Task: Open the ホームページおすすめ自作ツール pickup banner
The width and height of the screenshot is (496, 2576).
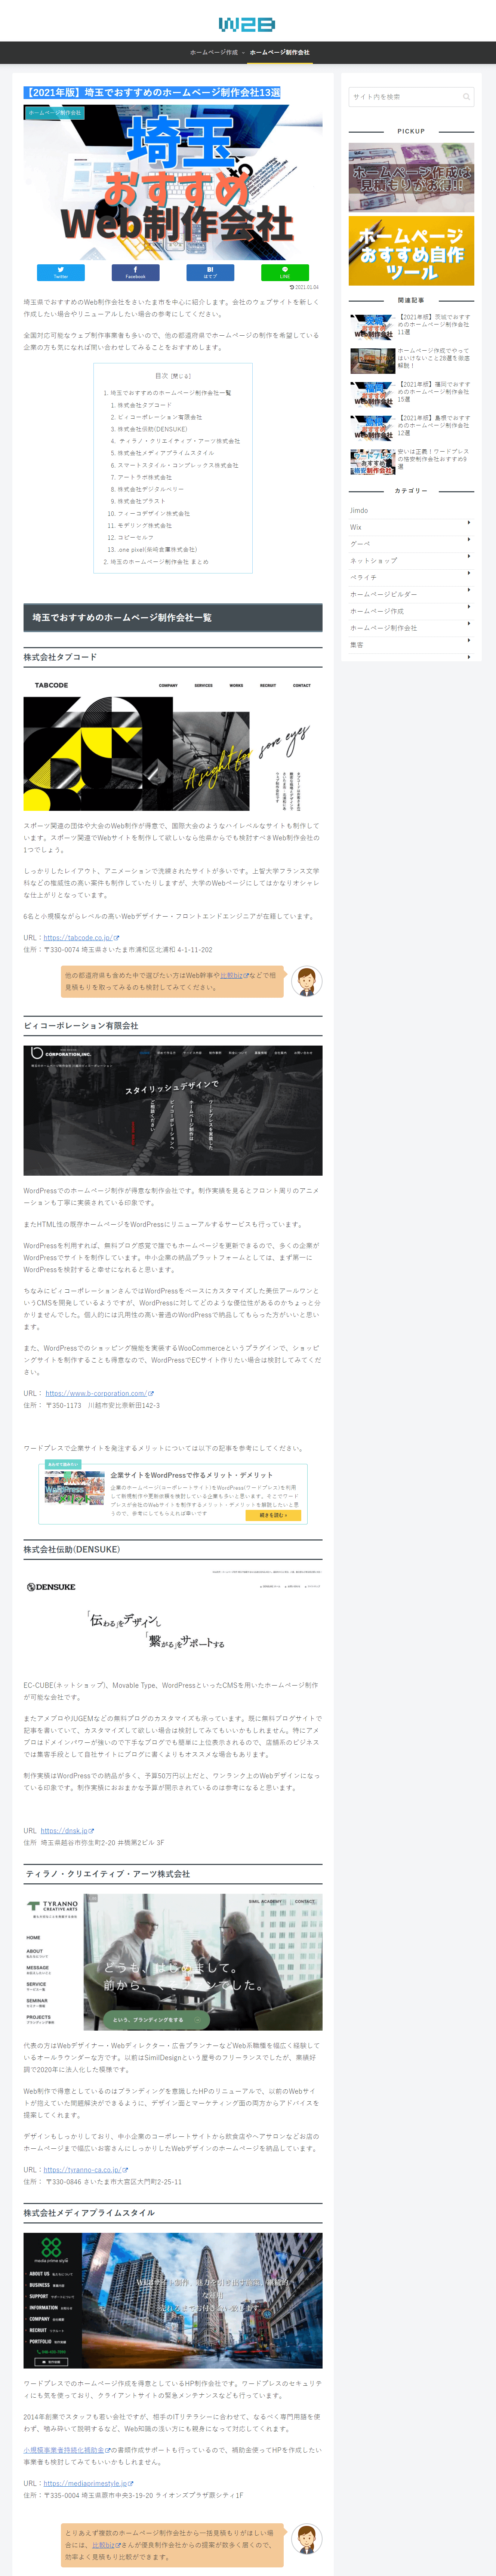Action: [x=411, y=251]
